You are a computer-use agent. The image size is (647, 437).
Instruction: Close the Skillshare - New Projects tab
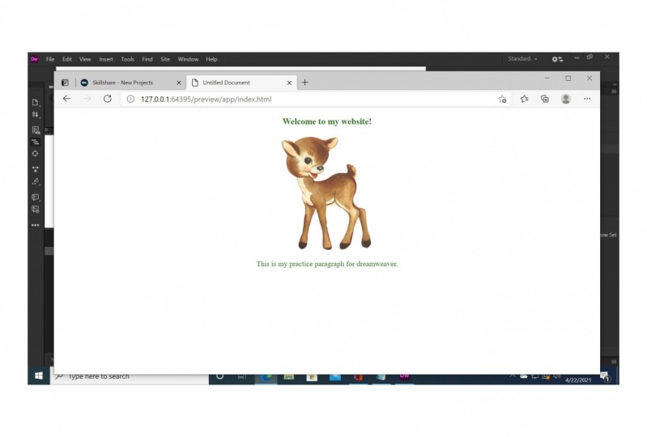point(179,83)
